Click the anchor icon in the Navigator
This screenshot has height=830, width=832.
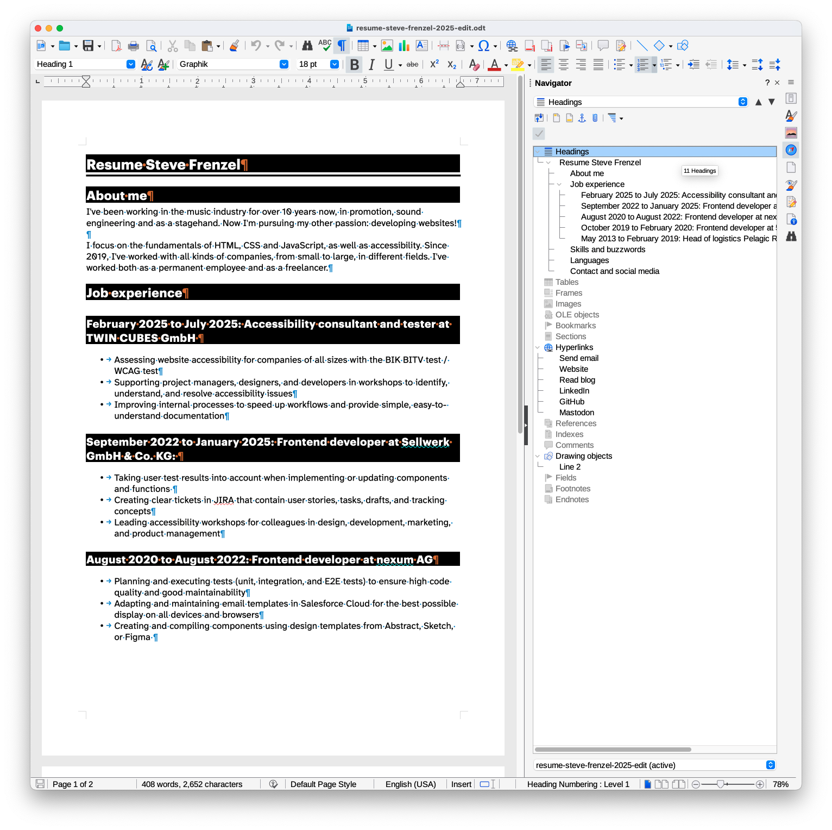pyautogui.click(x=582, y=118)
